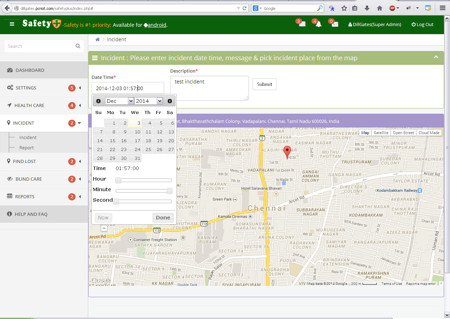This screenshot has height=319, width=450.
Task: Open the messages envelope icon
Action: click(x=335, y=24)
